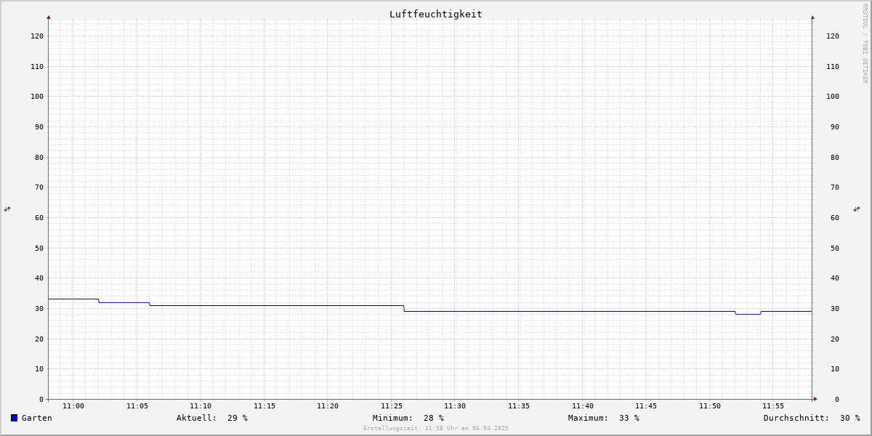The image size is (872, 436).
Task: Click the 11:25 time axis label
Action: [x=392, y=406]
